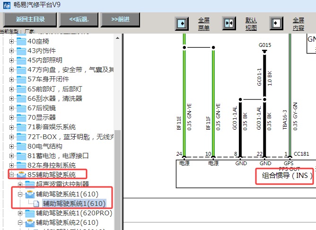The width and height of the screenshot is (316, 230).
Task: Expand the 72T-BOX tree node
Action: click(11, 137)
